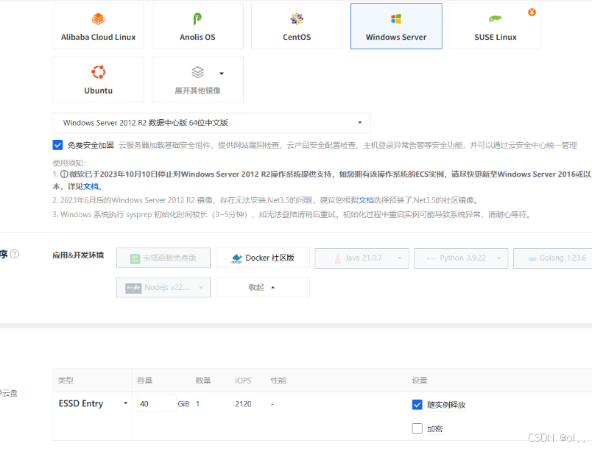Viewport: 592px width, 449px height.
Task: Click the Python logo icon
Action: coord(432,258)
